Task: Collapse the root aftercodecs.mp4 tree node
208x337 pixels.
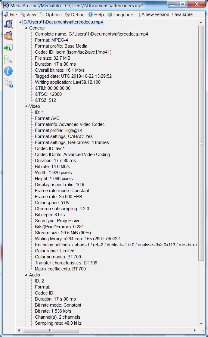Action: point(20,22)
